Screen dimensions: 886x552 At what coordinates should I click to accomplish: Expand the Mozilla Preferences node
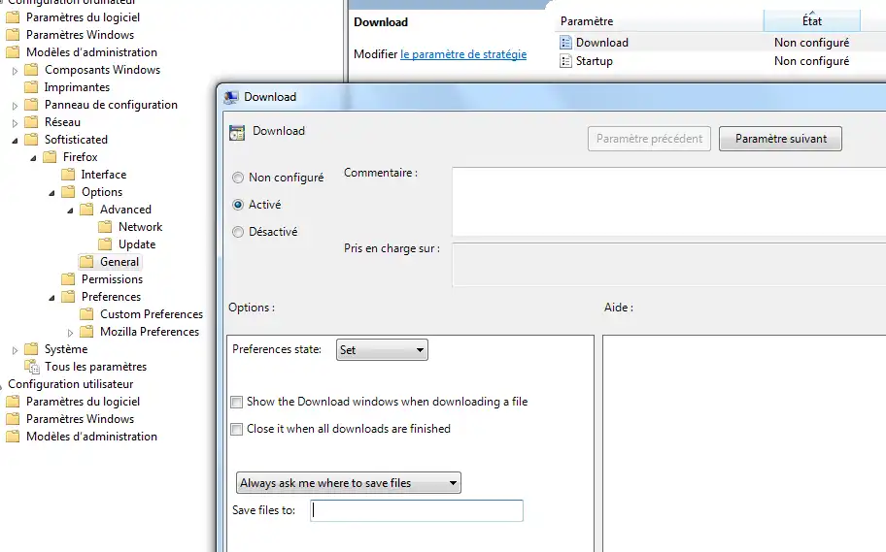pos(71,333)
